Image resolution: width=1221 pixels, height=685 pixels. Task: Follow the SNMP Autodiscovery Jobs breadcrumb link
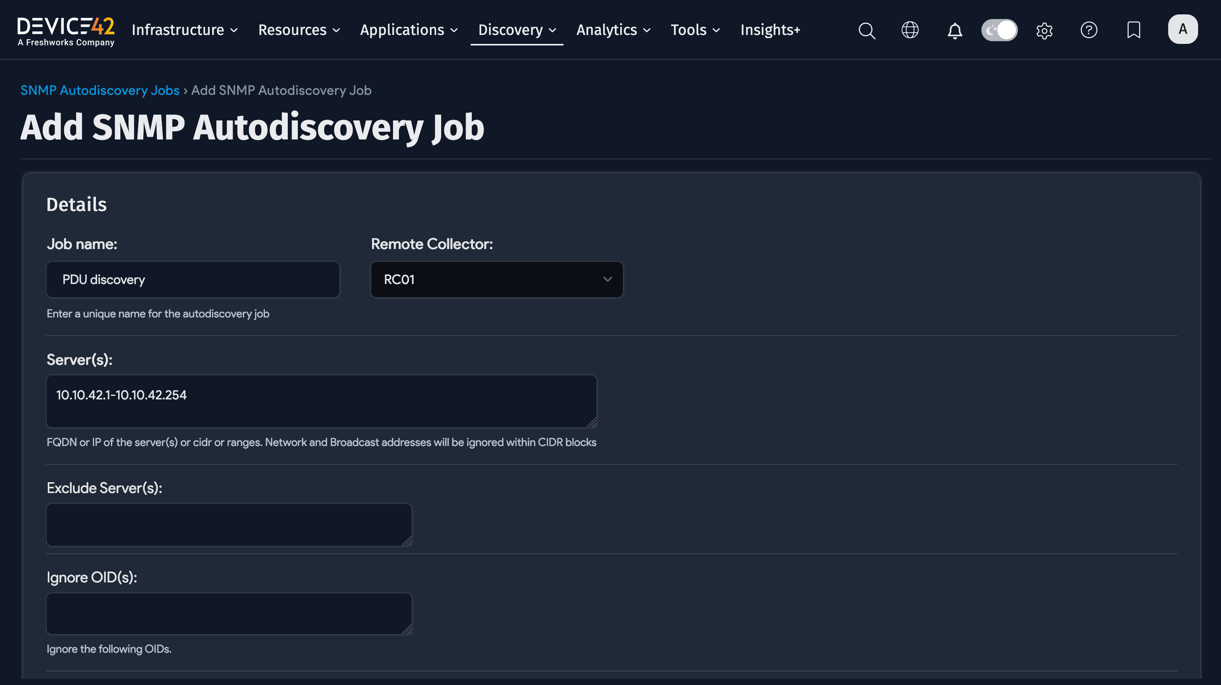click(x=99, y=90)
